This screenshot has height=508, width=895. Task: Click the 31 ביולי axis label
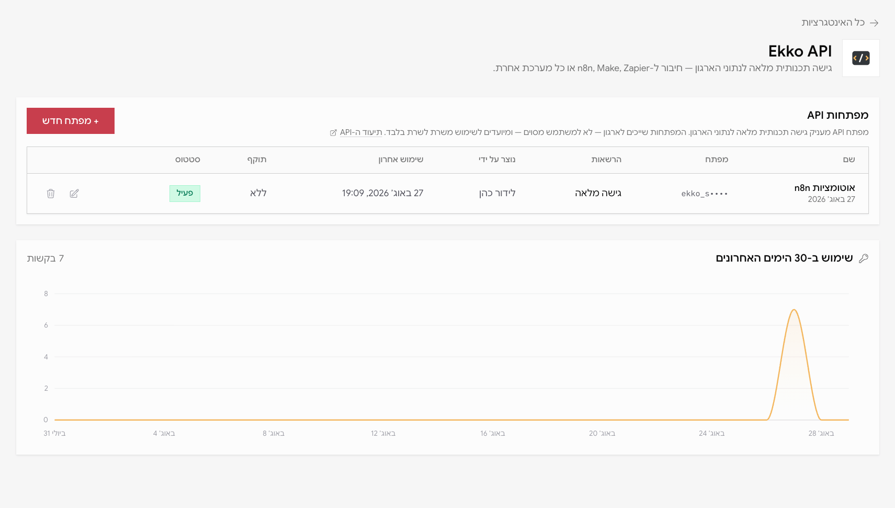(54, 433)
